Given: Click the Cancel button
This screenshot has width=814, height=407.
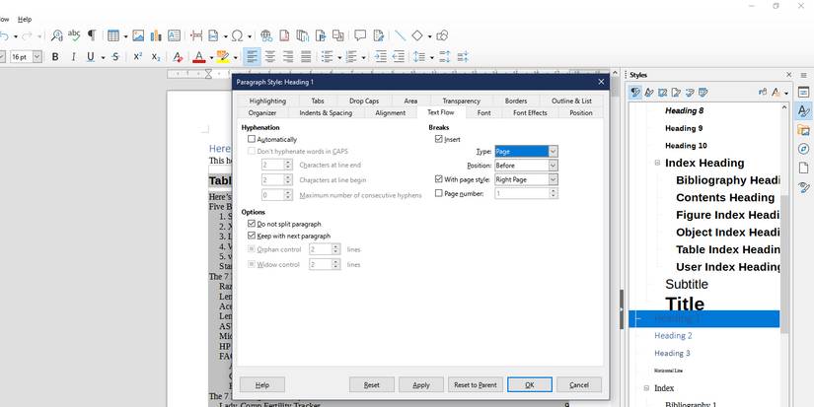Looking at the screenshot, I should tap(579, 384).
